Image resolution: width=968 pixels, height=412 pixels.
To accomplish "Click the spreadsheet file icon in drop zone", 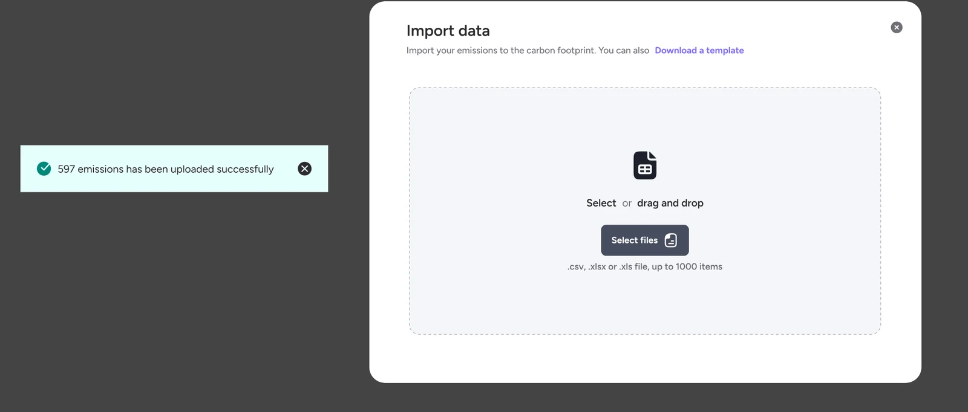I will click(x=645, y=166).
